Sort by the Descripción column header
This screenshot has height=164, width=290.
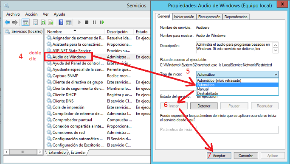119,32
